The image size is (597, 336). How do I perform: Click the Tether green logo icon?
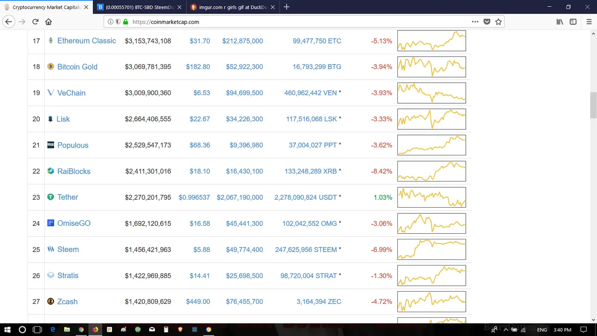[50, 197]
